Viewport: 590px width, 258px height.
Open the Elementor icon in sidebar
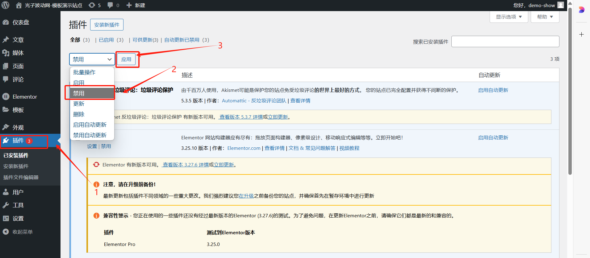coord(6,96)
